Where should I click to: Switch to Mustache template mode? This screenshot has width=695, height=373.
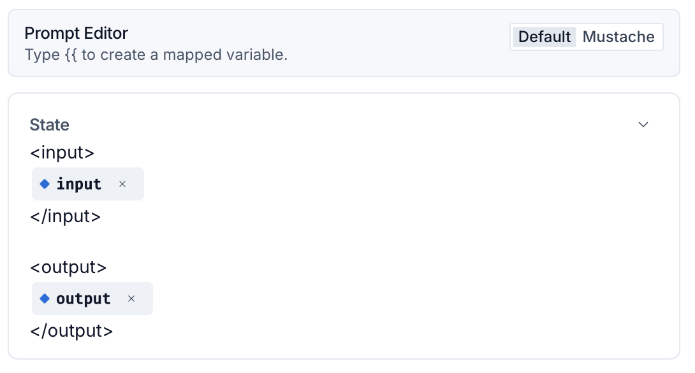pos(618,37)
